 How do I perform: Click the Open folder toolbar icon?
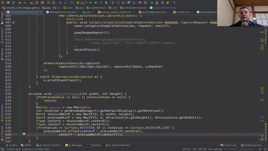(3, 3)
